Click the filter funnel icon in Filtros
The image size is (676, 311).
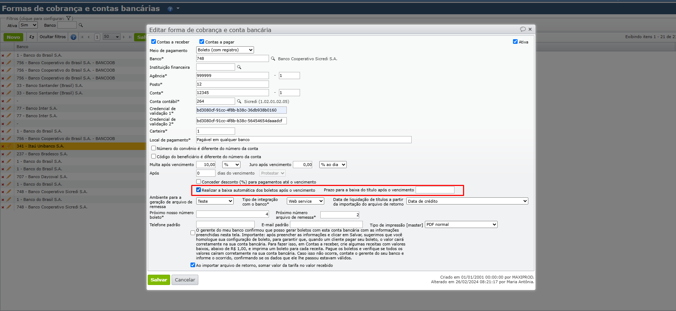coord(68,19)
